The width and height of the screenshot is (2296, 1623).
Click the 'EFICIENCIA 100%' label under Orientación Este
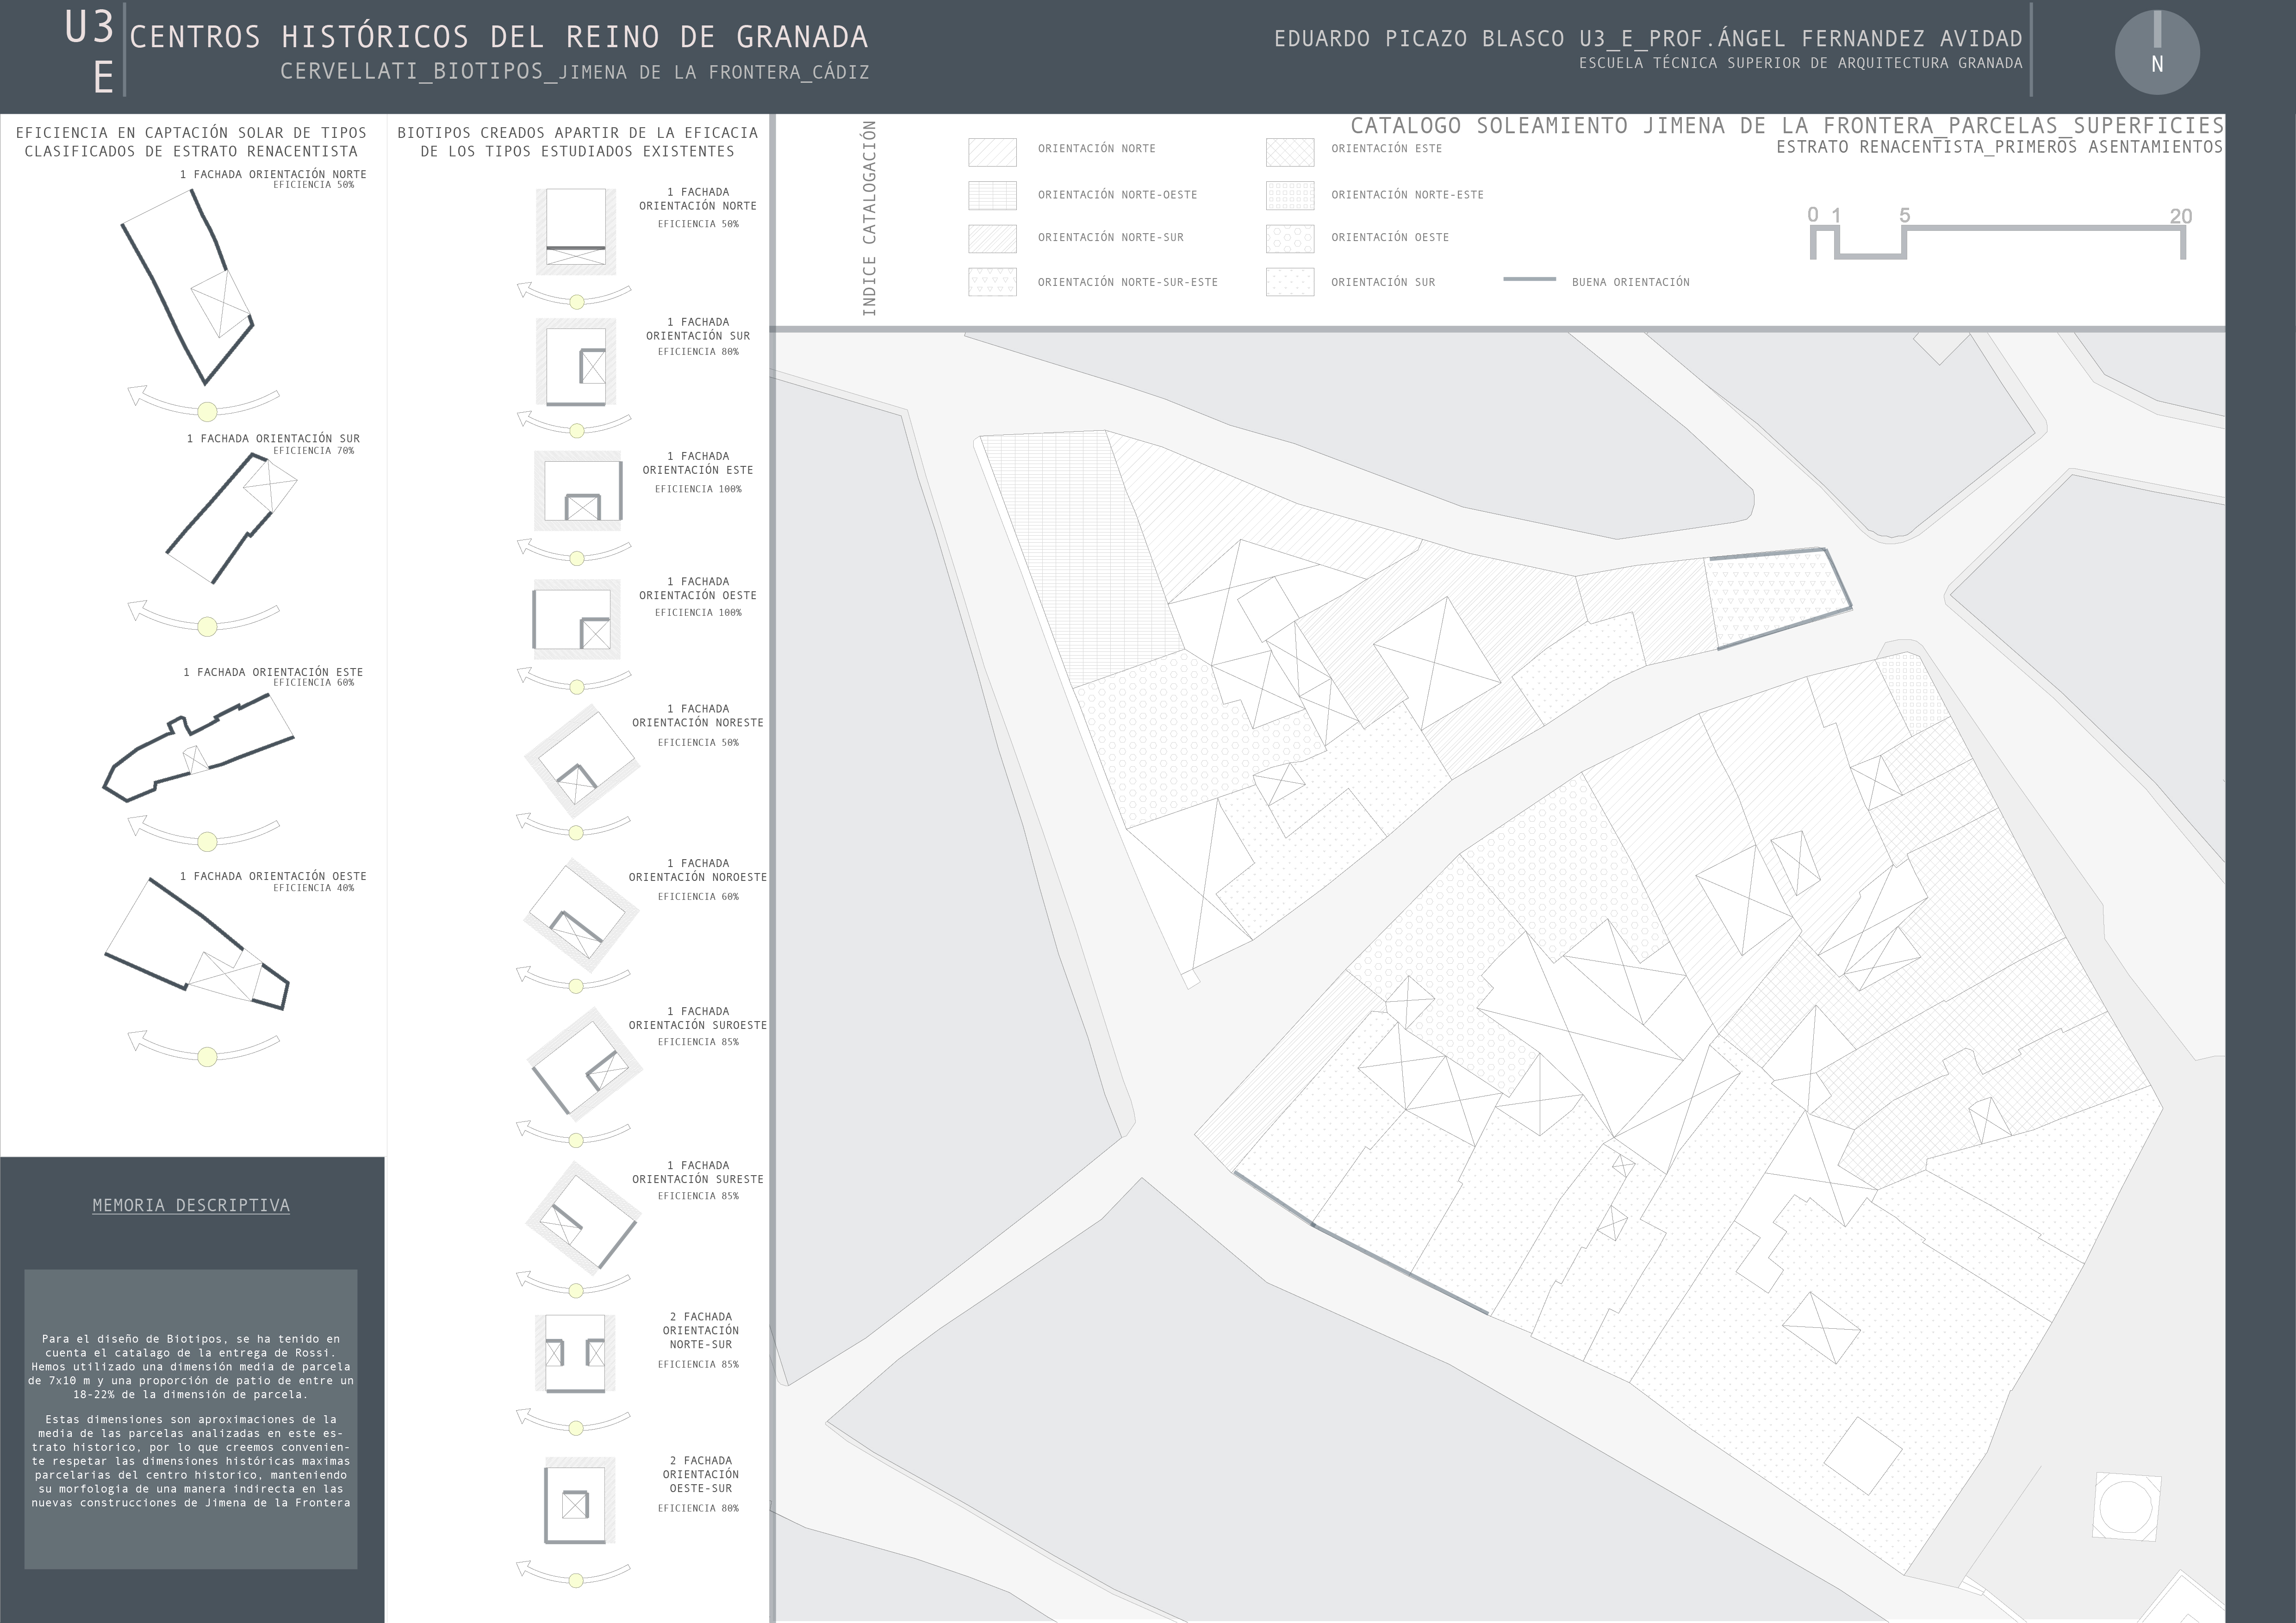click(x=698, y=489)
